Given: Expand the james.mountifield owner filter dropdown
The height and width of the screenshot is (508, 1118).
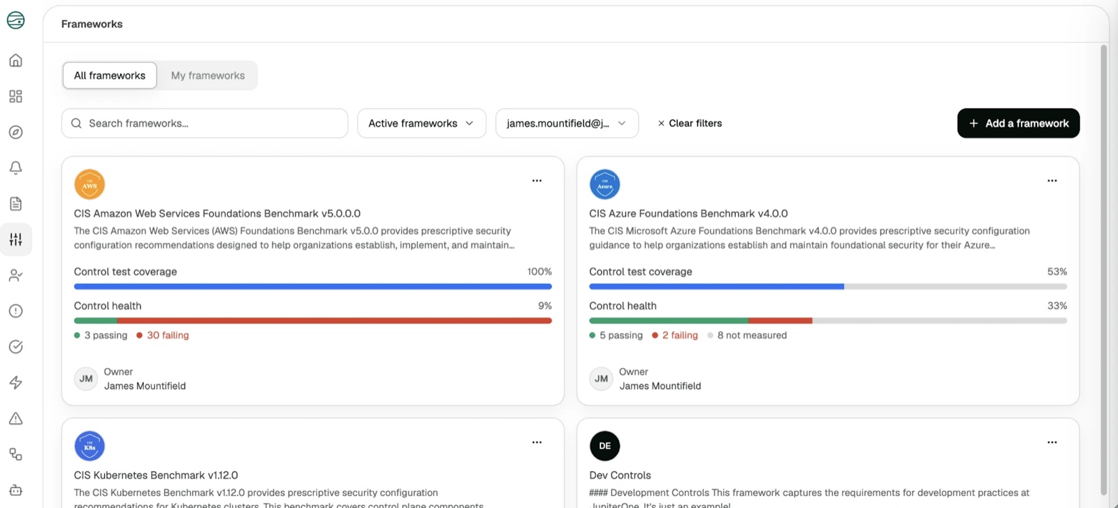Looking at the screenshot, I should coord(567,124).
